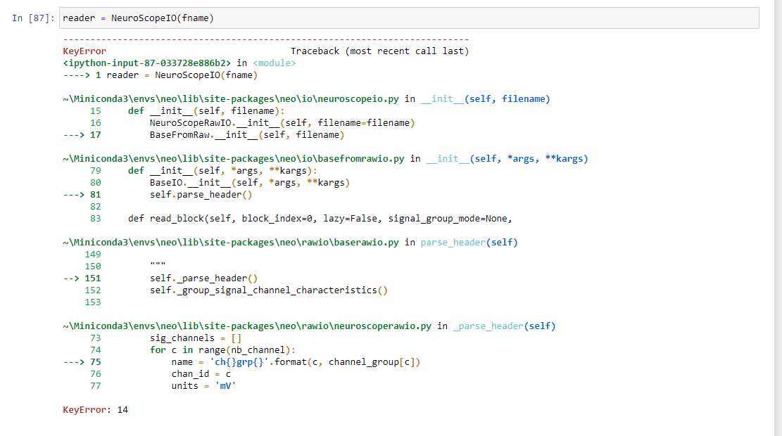Click line 152 '_group_signal_channel_characteristics' code
Image resolution: width=782 pixels, height=436 pixels.
coord(269,290)
